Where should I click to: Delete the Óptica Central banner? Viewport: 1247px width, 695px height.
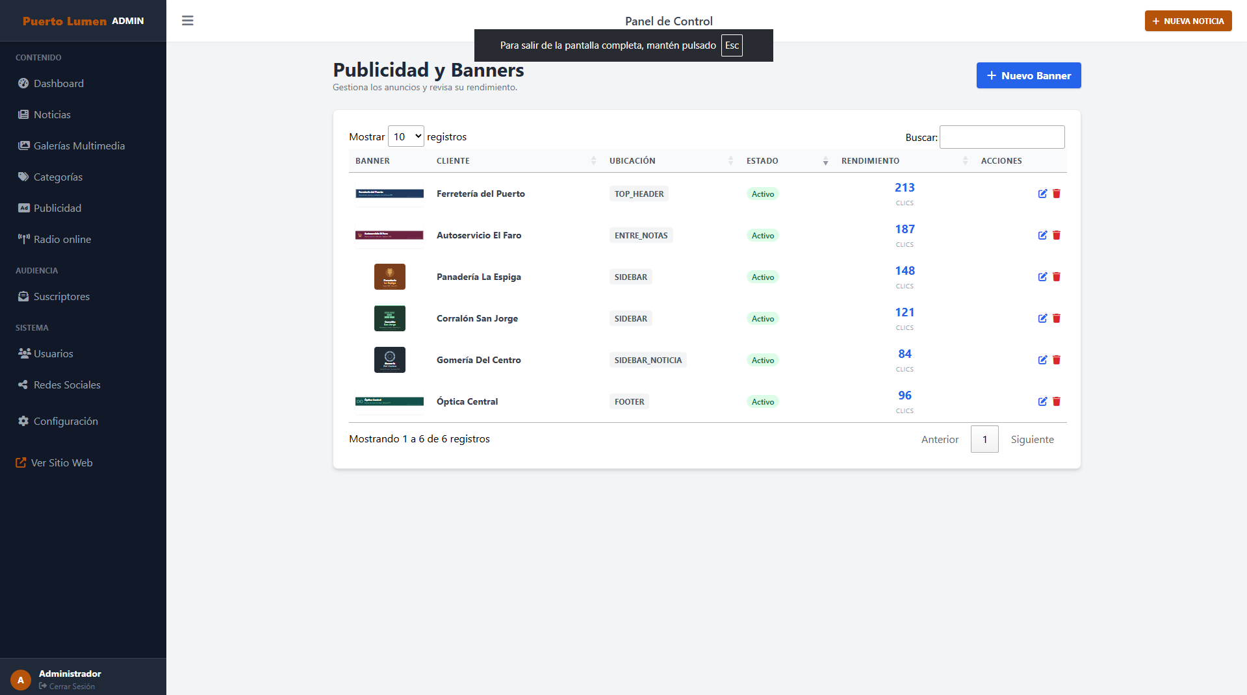1057,401
